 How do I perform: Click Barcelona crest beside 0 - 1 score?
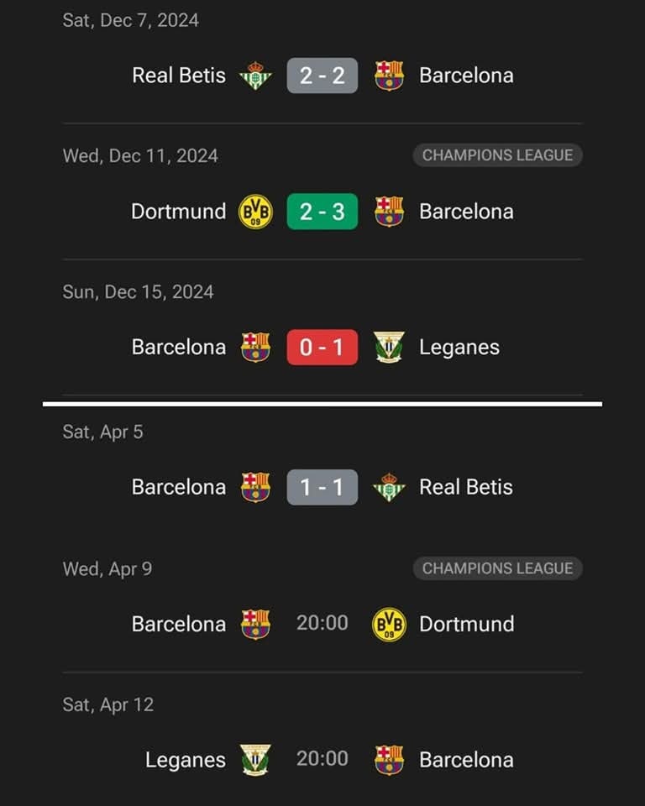pyautogui.click(x=255, y=347)
